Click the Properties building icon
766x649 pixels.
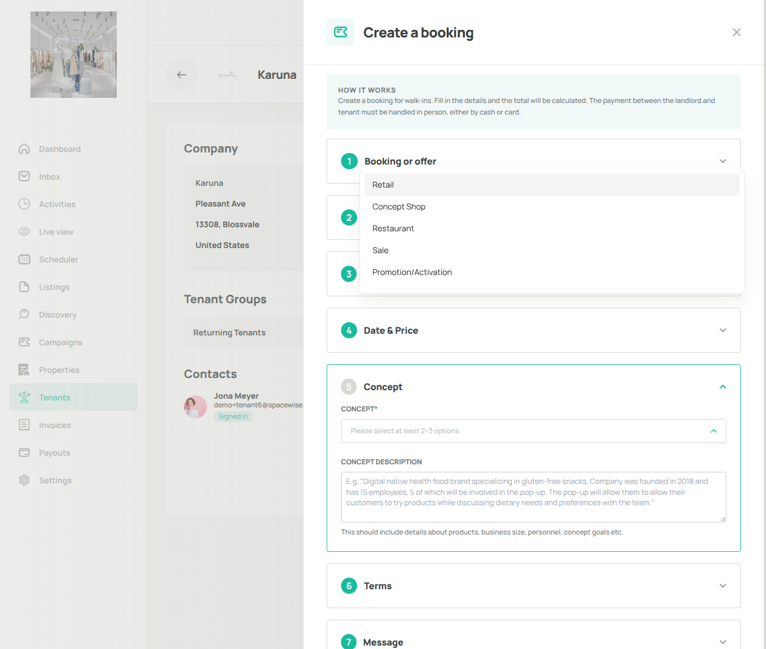pos(24,370)
